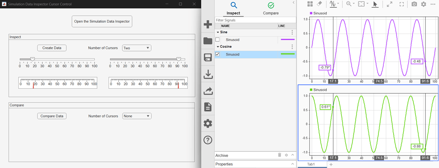The height and width of the screenshot is (168, 439).
Task: Uncheck the Cosine Sinusoid signal checkbox
Action: pos(217,54)
